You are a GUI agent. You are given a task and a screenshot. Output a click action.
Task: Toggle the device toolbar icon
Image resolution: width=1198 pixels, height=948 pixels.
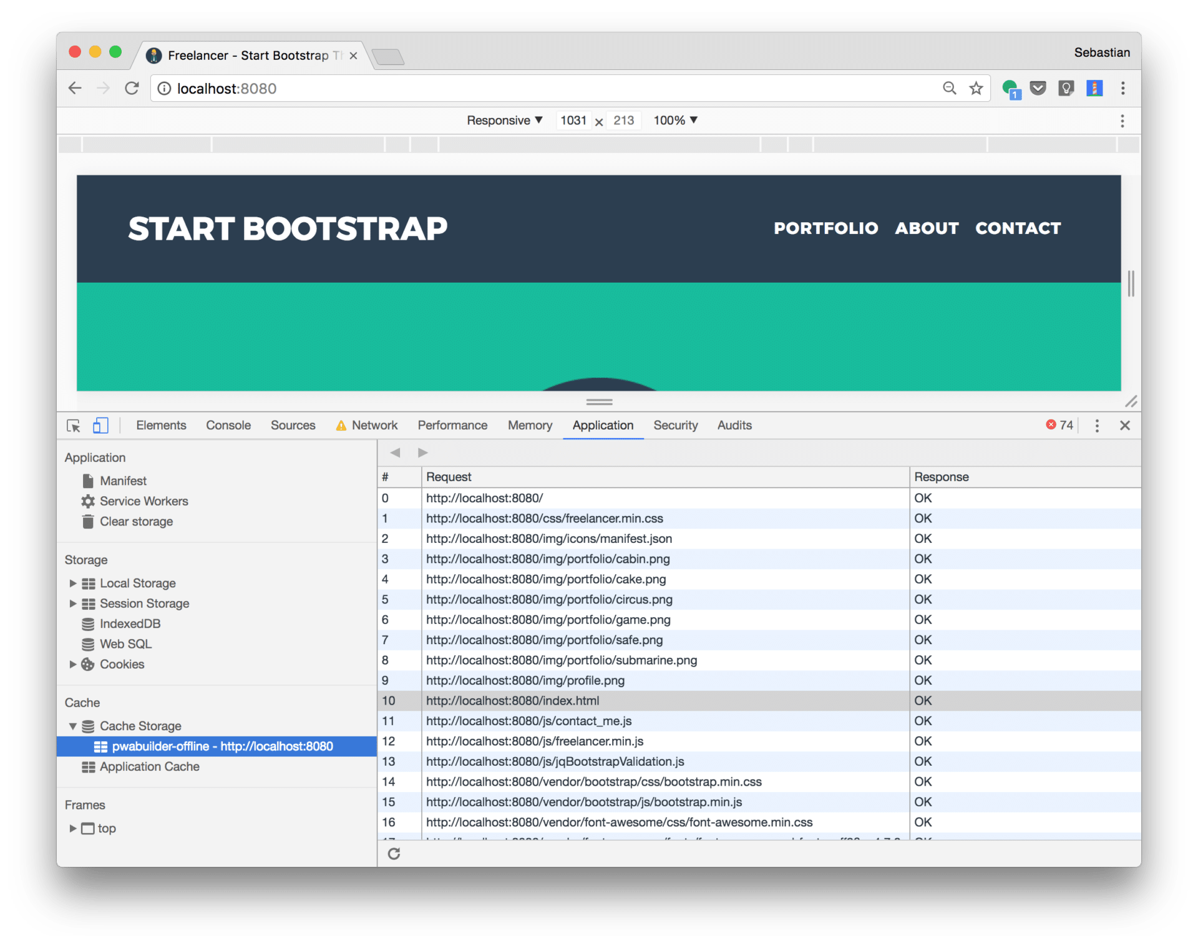click(100, 426)
